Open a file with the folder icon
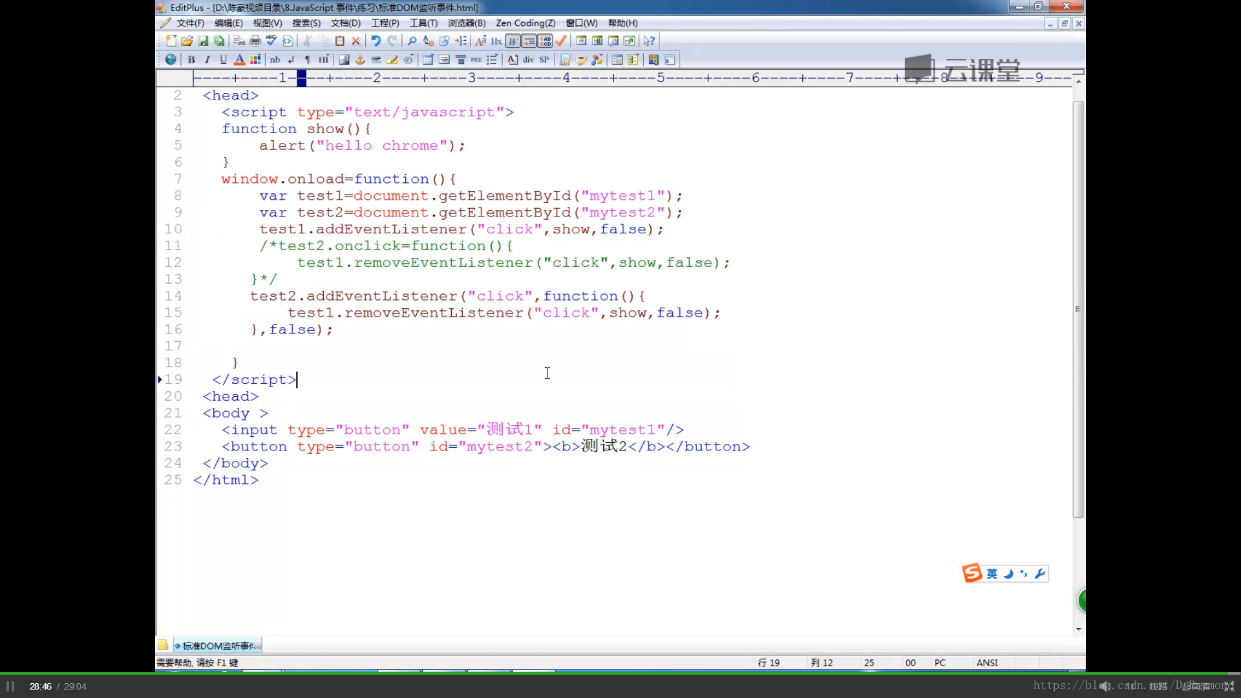This screenshot has width=1241, height=698. click(x=187, y=41)
